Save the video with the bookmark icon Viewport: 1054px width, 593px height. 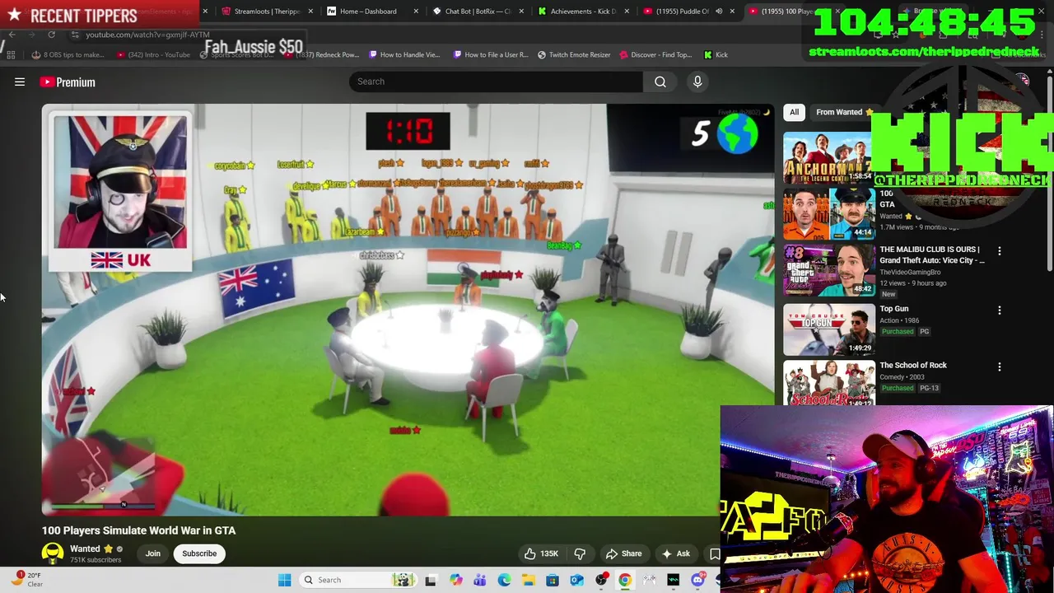coord(714,553)
